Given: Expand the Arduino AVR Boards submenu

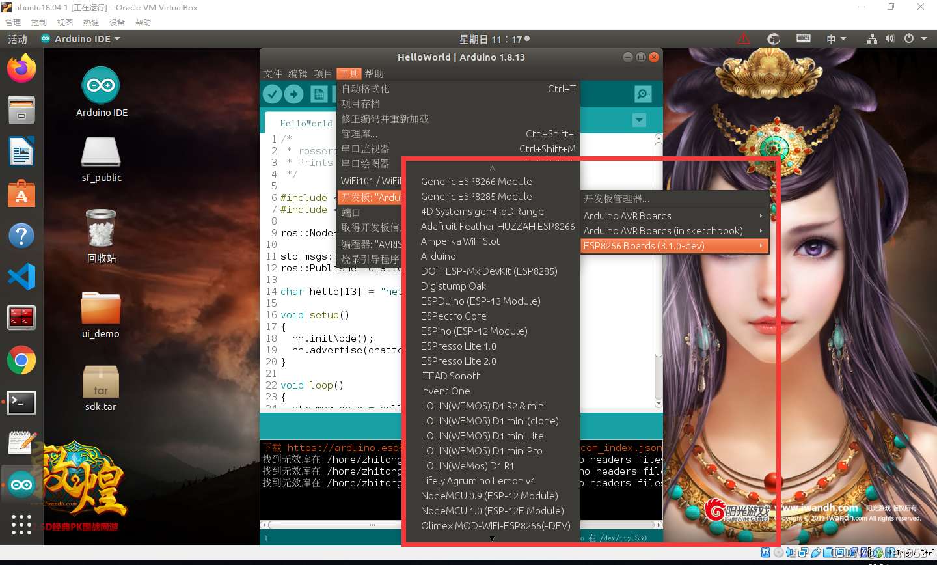Looking at the screenshot, I should click(x=675, y=216).
